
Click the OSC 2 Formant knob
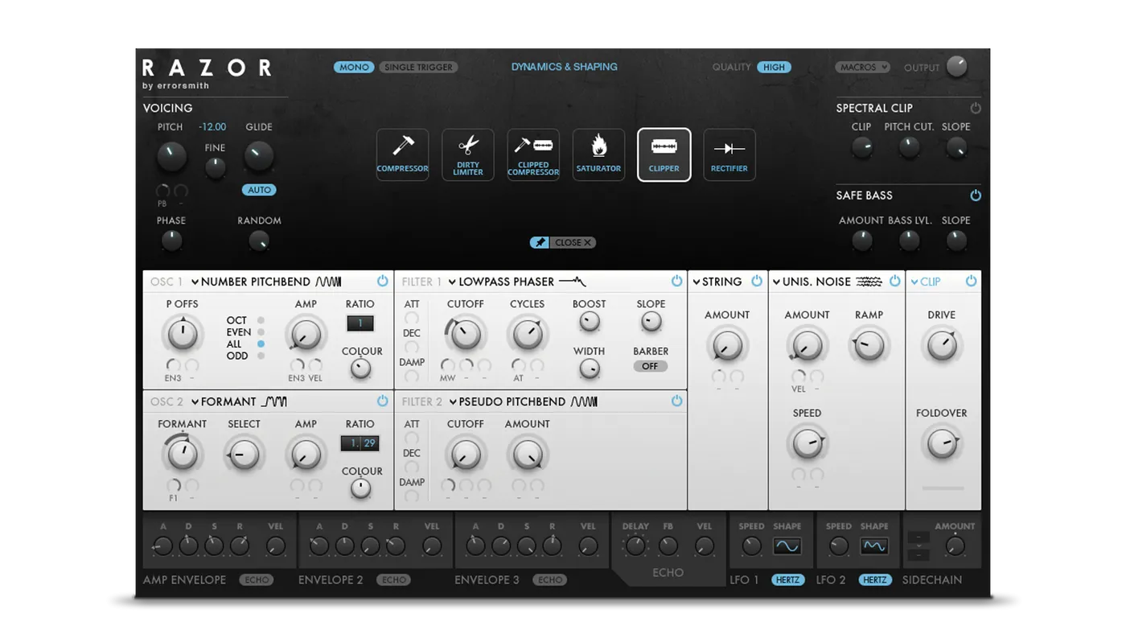pos(183,455)
